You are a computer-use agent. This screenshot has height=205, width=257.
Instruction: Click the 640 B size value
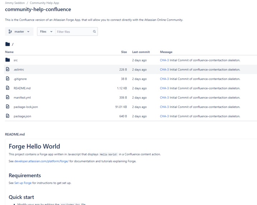123,116
